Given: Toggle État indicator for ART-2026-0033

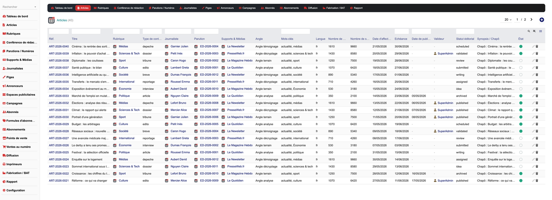Looking at the screenshot, I should pyautogui.click(x=520, y=96).
